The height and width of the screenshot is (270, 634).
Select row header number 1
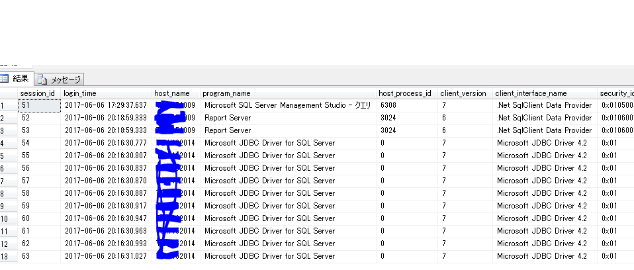[x=9, y=105]
